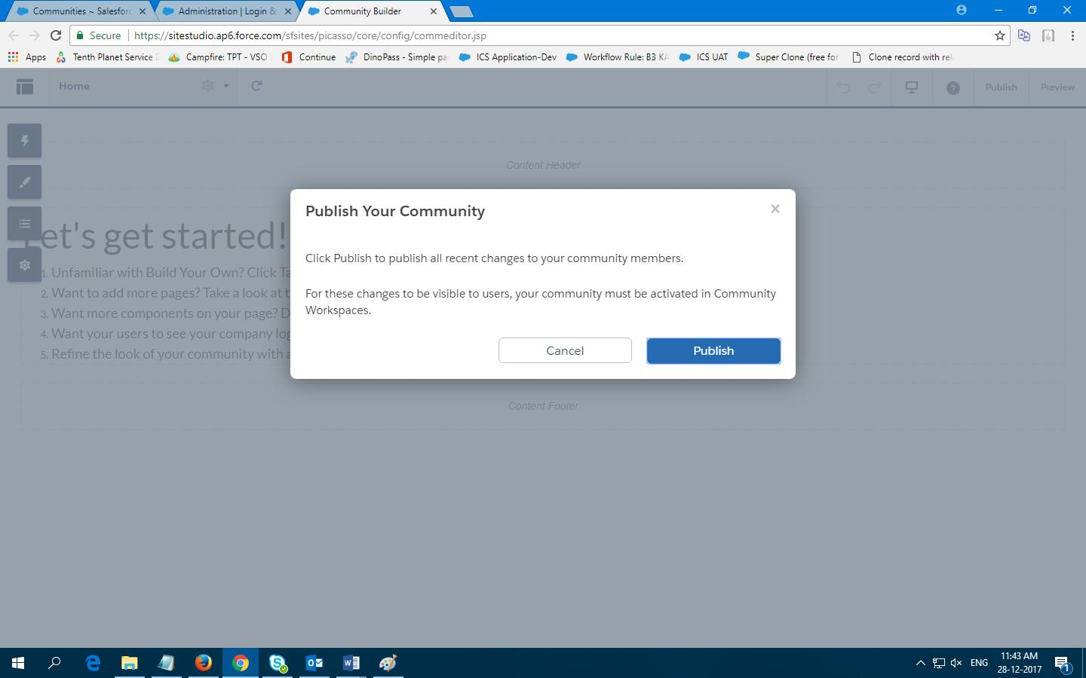1086x678 pixels.
Task: Open Super Clone bookmark
Action: 788,57
